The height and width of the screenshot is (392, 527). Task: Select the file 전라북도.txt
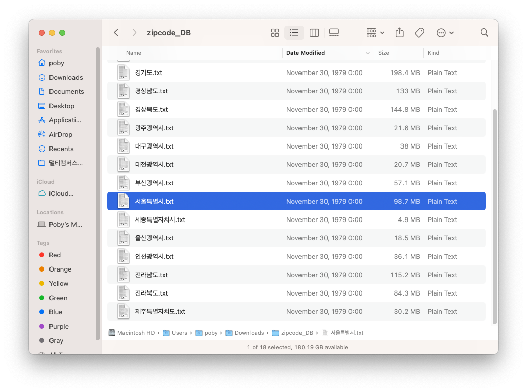[x=296, y=293]
